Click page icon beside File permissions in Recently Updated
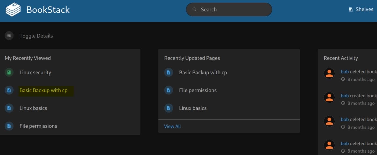Screen dimensions: 377x155 (x=169, y=90)
